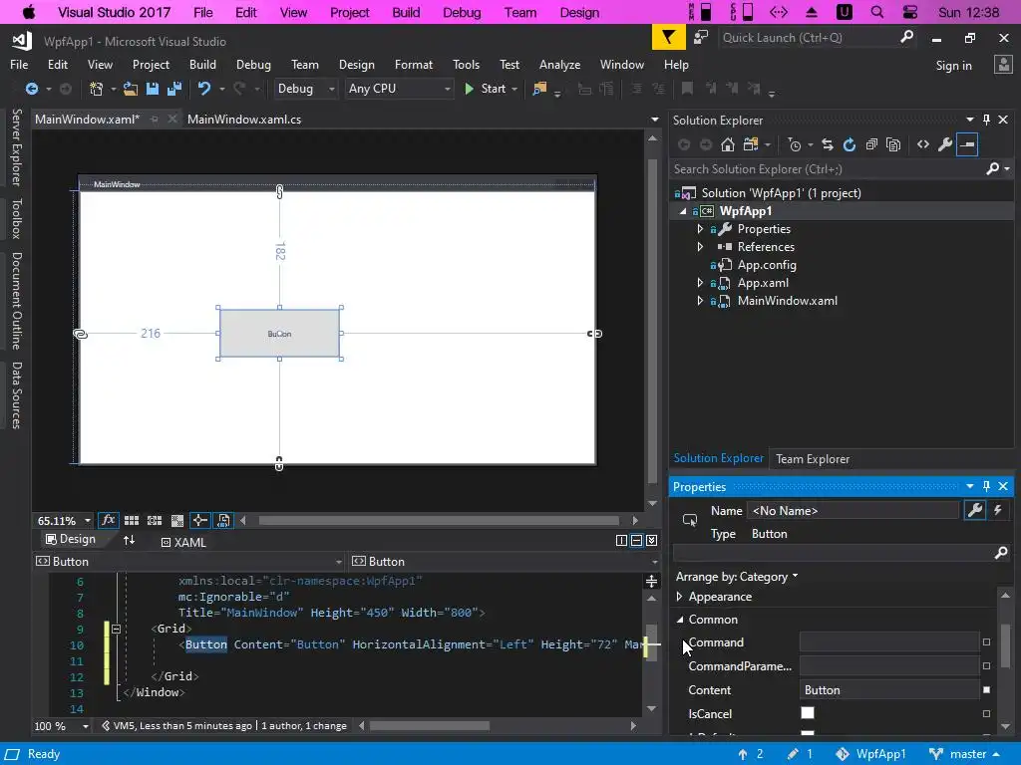Expand the References node
This screenshot has height=765, width=1021.
[x=700, y=247]
